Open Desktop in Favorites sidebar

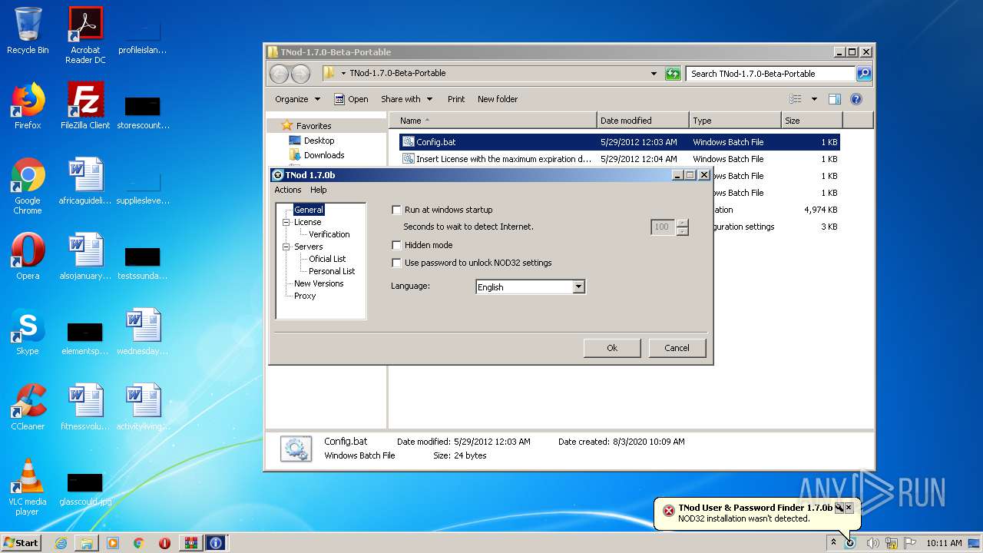[x=319, y=141]
